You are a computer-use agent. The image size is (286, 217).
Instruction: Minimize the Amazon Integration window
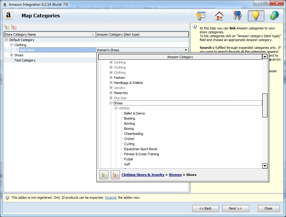(257, 3)
